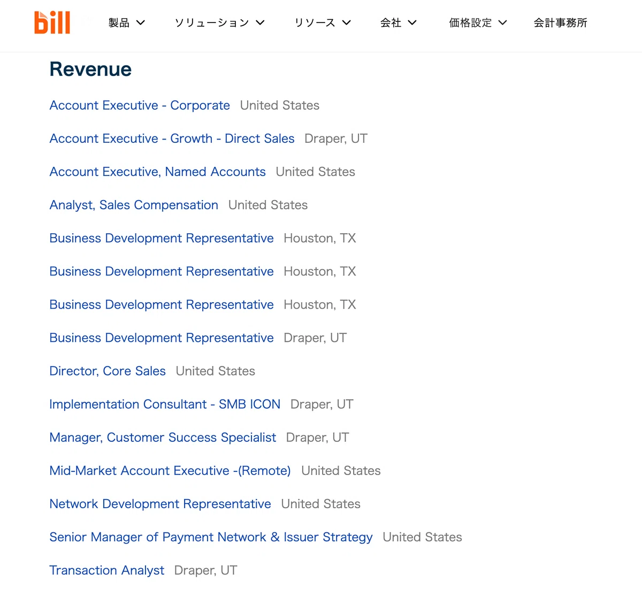Open Senior Manager of Payment Network link
642x589 pixels.
tap(211, 537)
